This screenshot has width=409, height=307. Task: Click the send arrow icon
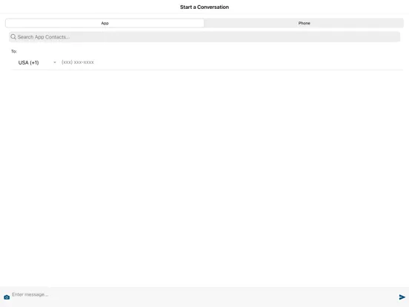(402, 297)
